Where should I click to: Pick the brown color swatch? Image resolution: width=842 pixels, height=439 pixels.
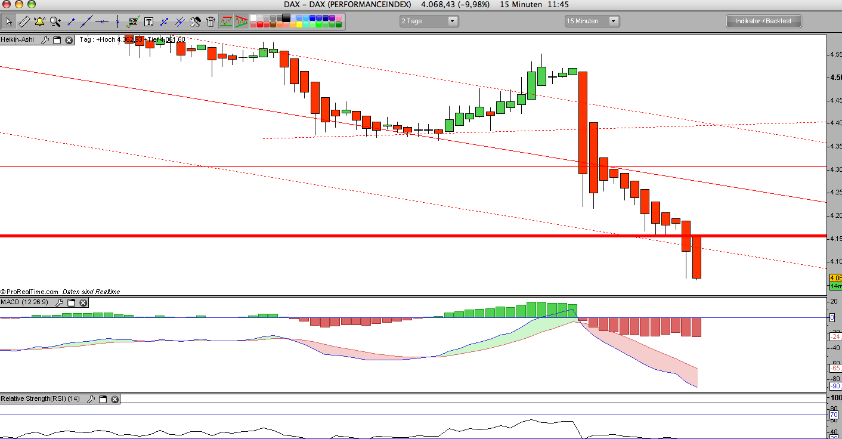(x=273, y=24)
